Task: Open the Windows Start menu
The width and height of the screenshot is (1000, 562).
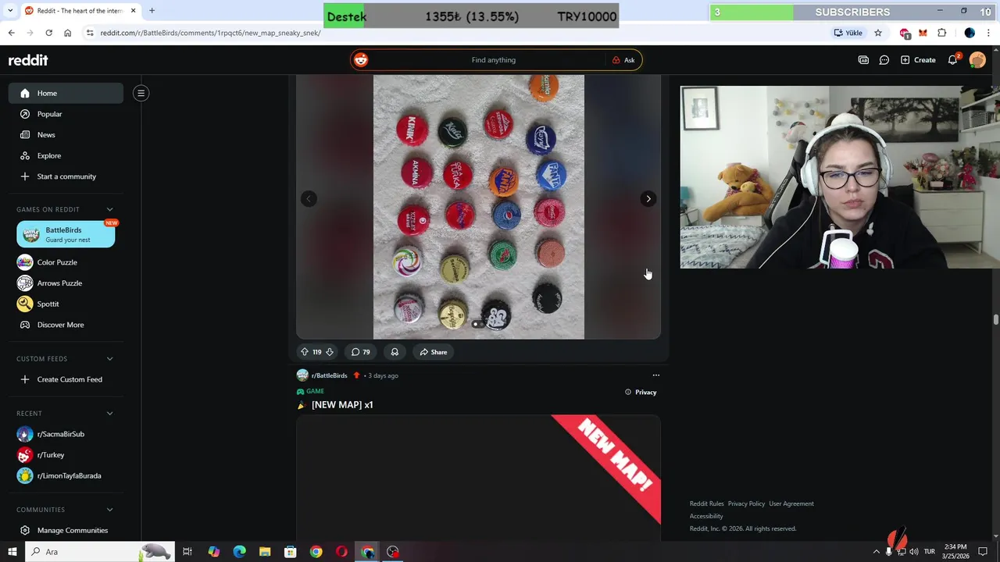Action: (x=12, y=552)
